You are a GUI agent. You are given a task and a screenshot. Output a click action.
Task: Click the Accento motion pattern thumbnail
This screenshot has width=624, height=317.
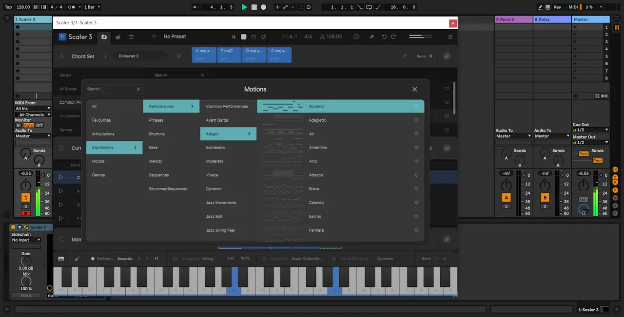pos(282,106)
